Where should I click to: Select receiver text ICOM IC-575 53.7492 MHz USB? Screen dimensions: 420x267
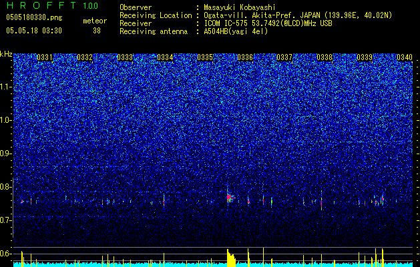[268, 23]
